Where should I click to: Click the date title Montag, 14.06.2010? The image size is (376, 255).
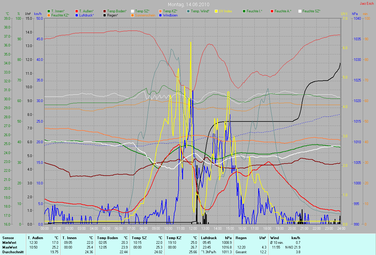[x=188, y=4]
